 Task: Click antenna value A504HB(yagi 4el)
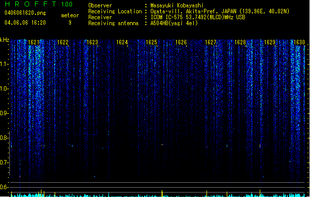tap(174, 23)
